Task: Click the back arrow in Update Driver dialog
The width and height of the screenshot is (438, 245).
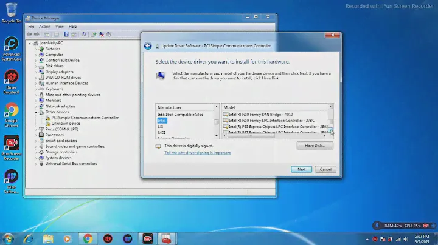Action: [148, 45]
